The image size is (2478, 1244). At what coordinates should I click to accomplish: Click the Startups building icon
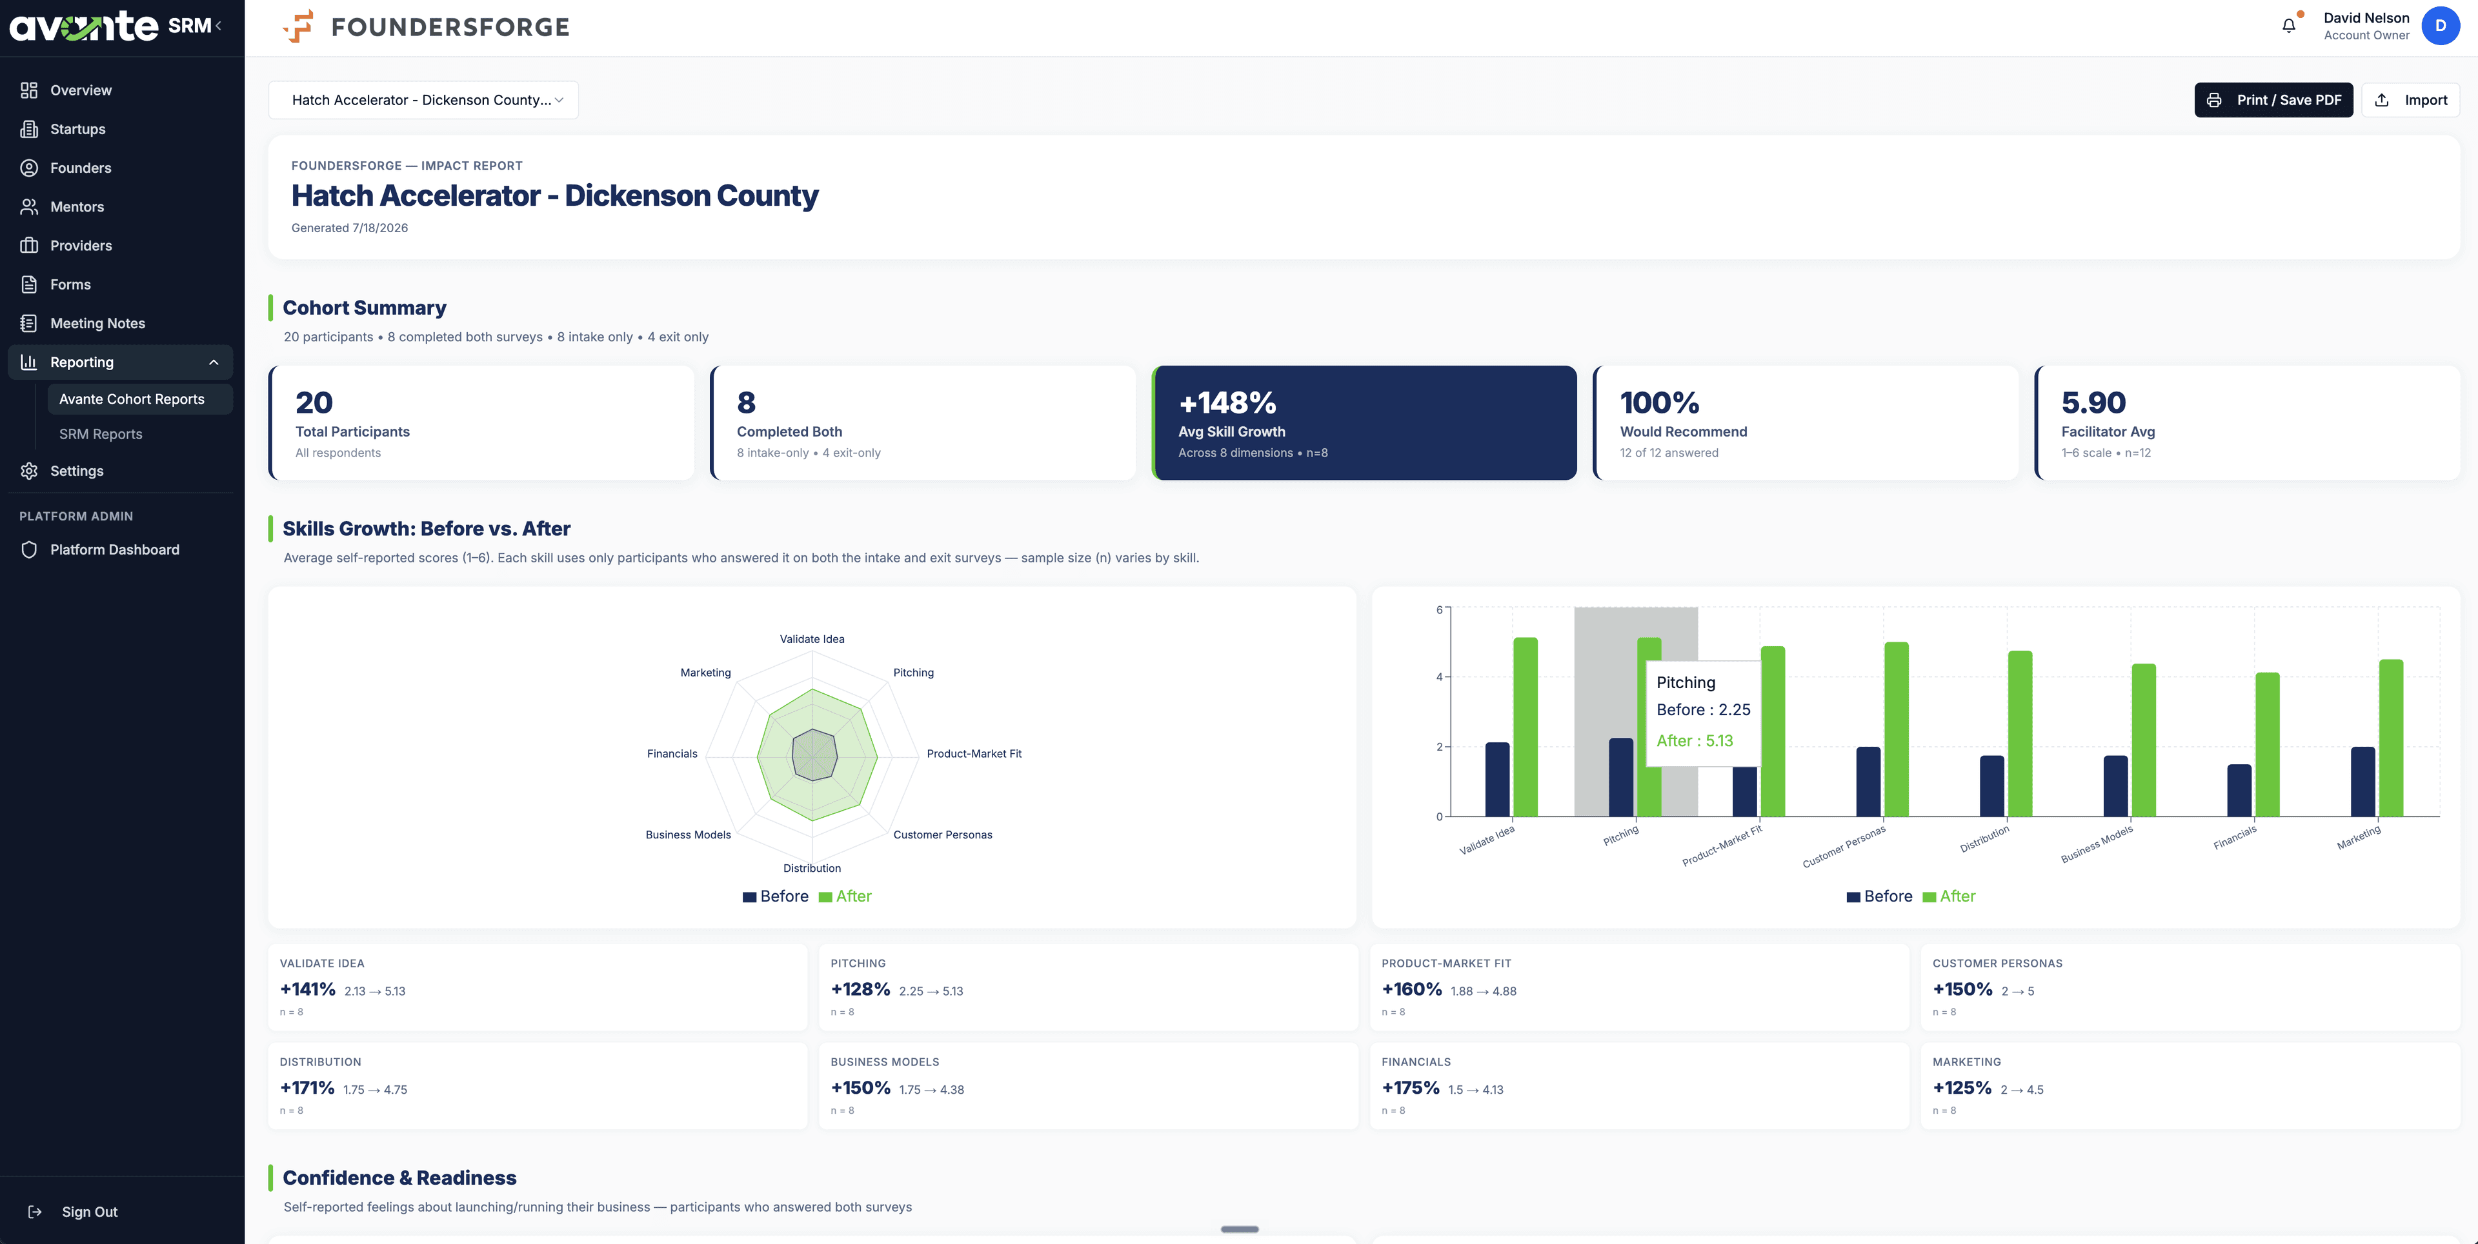(29, 129)
